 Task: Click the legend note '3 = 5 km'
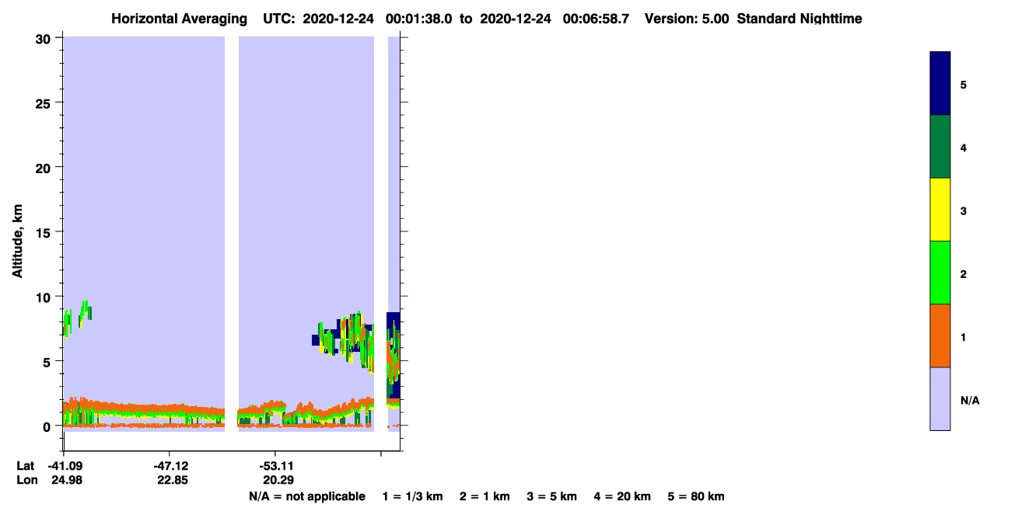click(551, 497)
